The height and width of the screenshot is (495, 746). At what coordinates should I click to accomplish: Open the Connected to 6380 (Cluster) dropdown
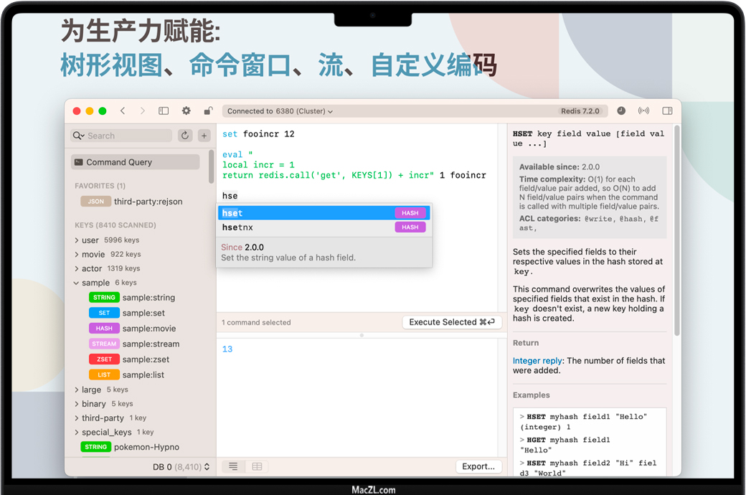point(280,111)
